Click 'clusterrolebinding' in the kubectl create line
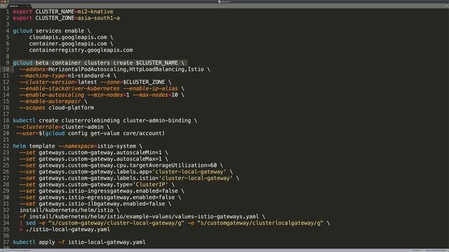Screen dimensions: 449x252 click(91, 120)
